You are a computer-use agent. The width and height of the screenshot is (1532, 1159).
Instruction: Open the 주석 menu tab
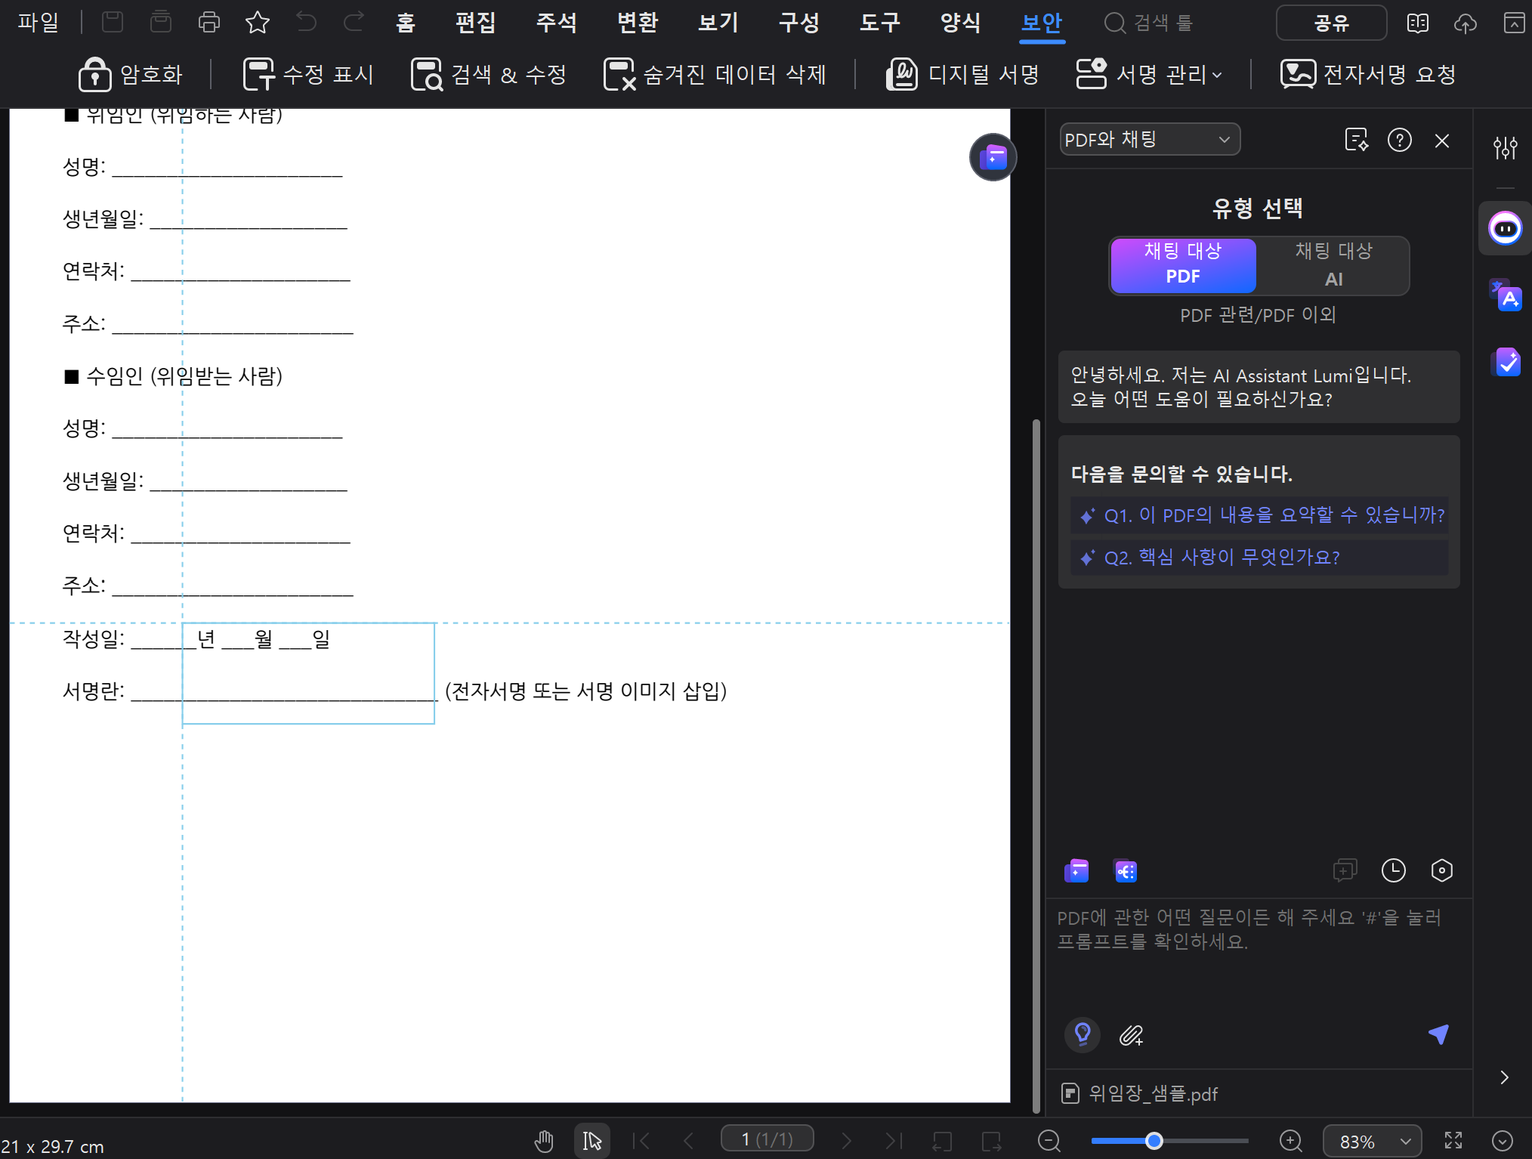tap(556, 23)
